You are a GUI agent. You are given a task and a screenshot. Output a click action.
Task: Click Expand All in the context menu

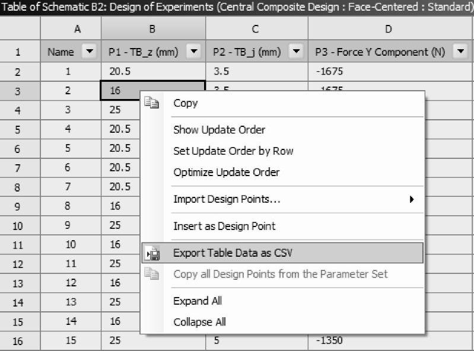(198, 301)
